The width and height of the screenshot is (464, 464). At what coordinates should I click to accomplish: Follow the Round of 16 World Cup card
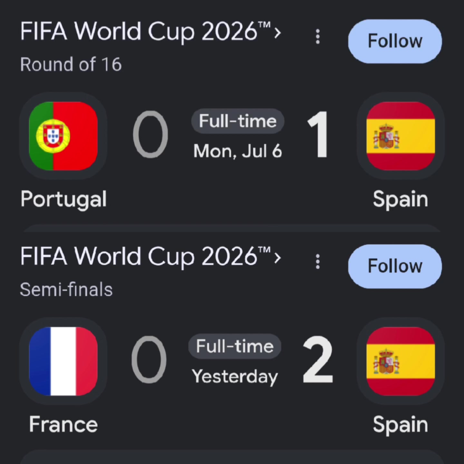pos(395,41)
